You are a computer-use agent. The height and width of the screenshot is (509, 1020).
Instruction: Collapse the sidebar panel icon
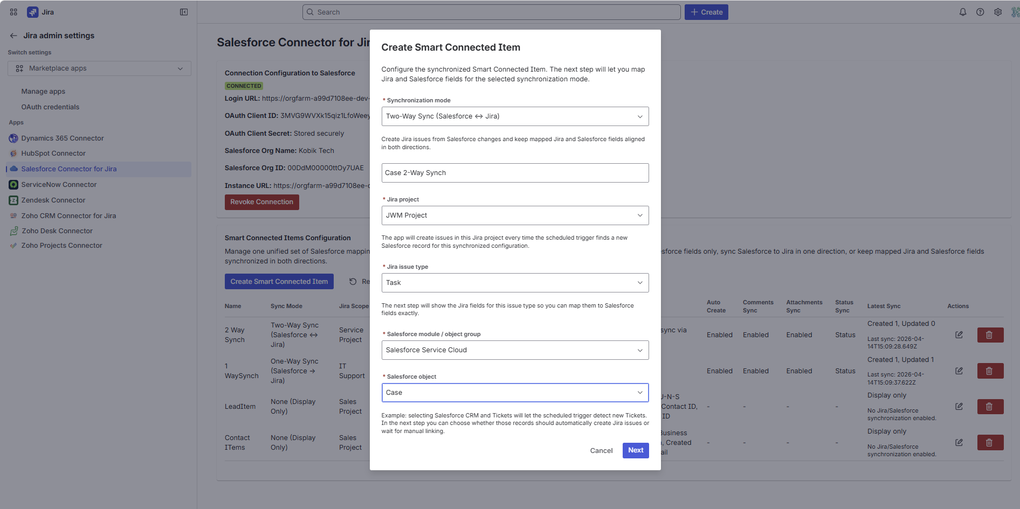tap(184, 12)
